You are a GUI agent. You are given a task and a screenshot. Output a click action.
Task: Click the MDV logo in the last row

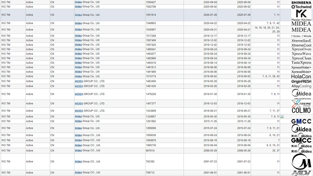(x=301, y=173)
